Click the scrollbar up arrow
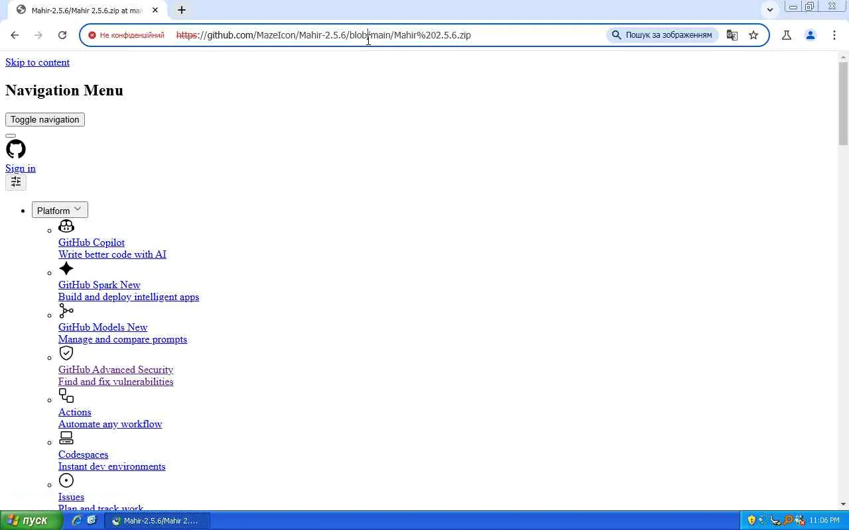The height and width of the screenshot is (530, 849). pyautogui.click(x=843, y=56)
